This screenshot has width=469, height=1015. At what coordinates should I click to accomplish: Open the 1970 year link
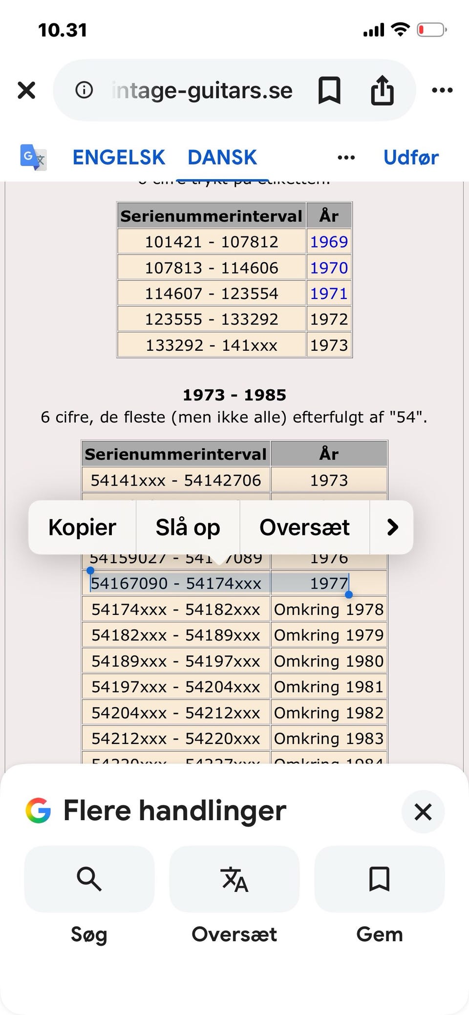tap(329, 268)
